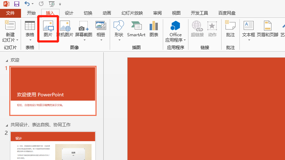285x160 pixels.
Task: Go to the 幻灯片放映 tab
Action: (132, 13)
